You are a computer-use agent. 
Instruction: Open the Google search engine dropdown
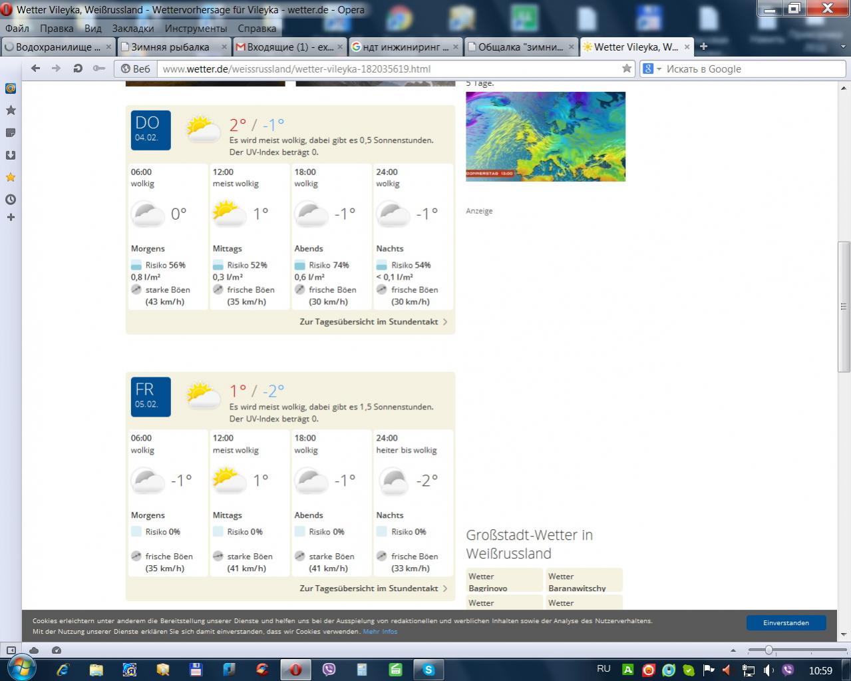(653, 69)
